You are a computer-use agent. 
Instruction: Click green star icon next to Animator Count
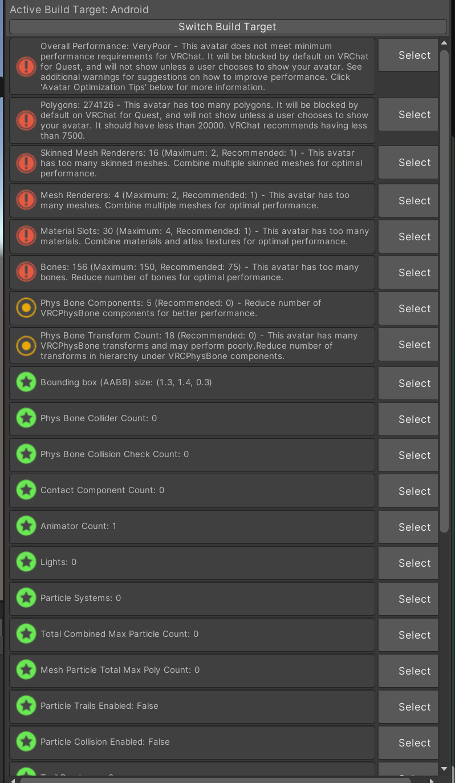pos(26,526)
